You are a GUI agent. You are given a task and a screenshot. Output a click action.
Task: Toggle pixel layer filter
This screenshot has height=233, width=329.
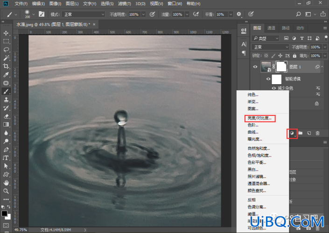[286, 38]
